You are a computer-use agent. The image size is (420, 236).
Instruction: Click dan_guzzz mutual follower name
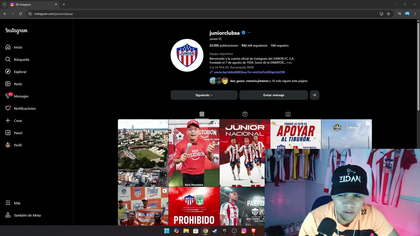point(237,81)
